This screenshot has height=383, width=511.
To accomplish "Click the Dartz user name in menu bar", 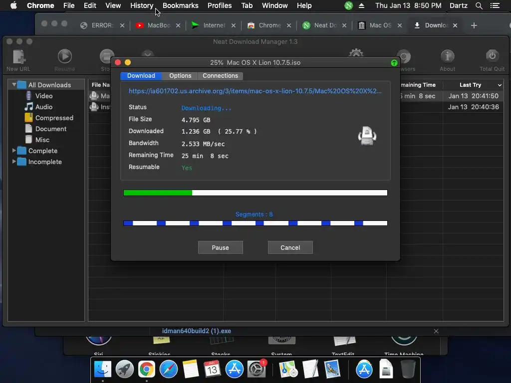I will click(x=458, y=5).
